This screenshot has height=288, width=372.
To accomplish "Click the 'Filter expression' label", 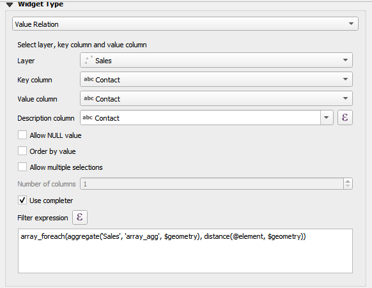I will click(43, 218).
